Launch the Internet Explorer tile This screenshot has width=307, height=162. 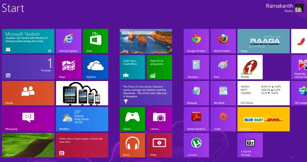click(69, 41)
